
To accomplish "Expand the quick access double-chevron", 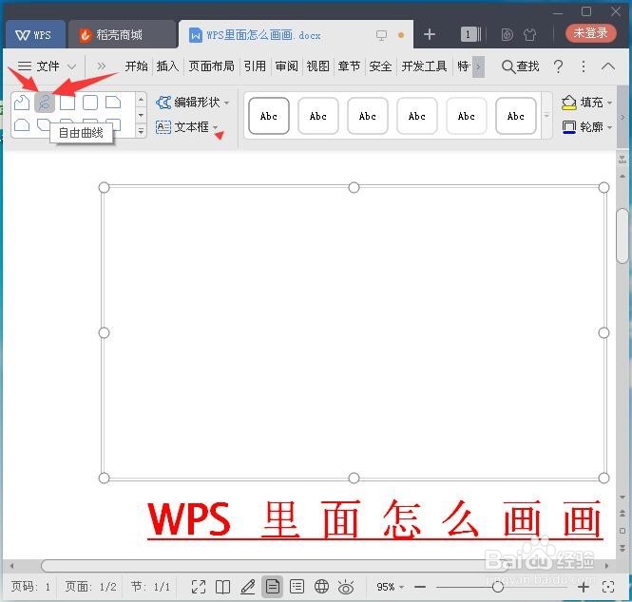I will pos(101,66).
